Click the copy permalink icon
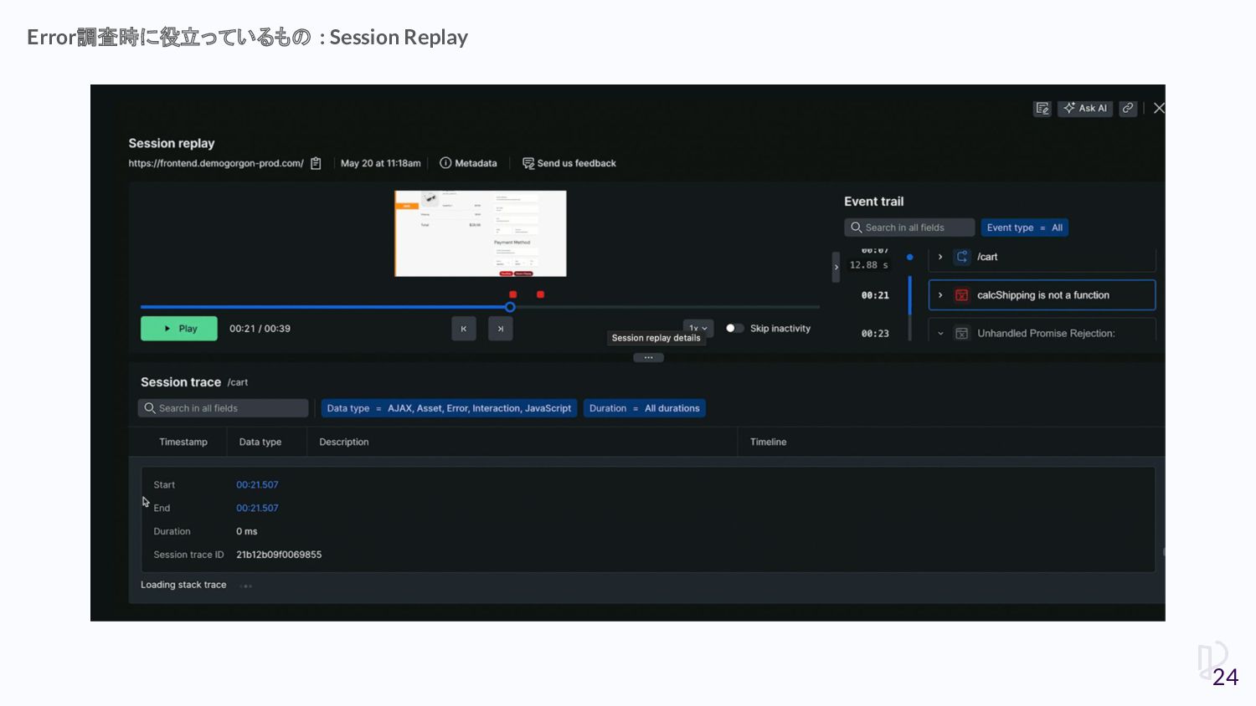 click(x=1128, y=109)
